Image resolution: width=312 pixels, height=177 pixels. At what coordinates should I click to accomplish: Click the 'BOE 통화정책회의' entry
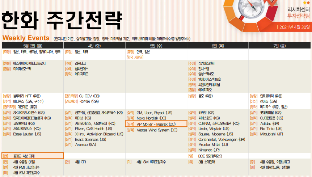pos(210,156)
